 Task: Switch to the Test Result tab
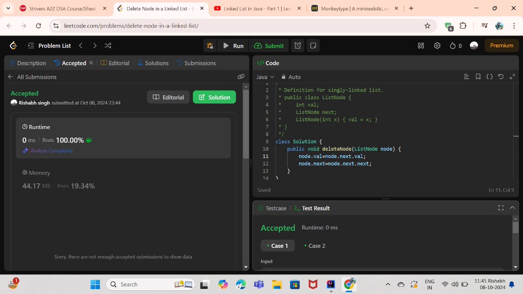tap(311, 208)
